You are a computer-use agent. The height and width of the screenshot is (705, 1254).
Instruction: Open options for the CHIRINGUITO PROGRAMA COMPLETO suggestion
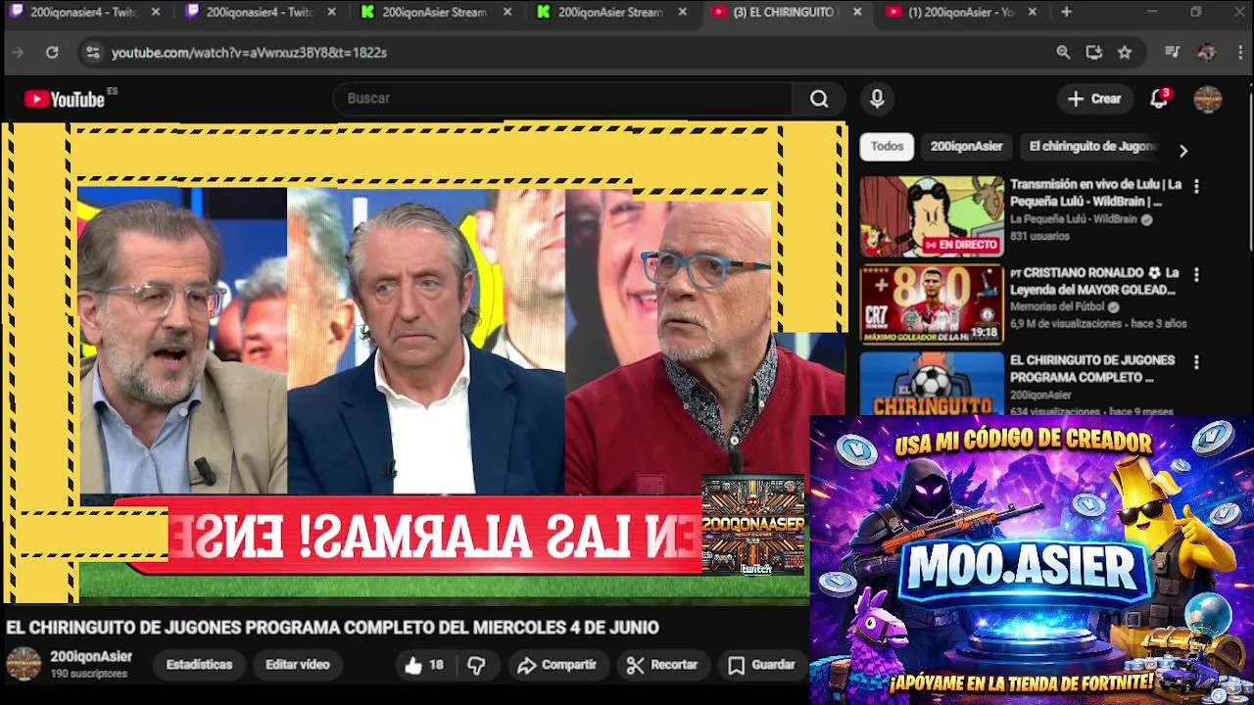point(1195,361)
